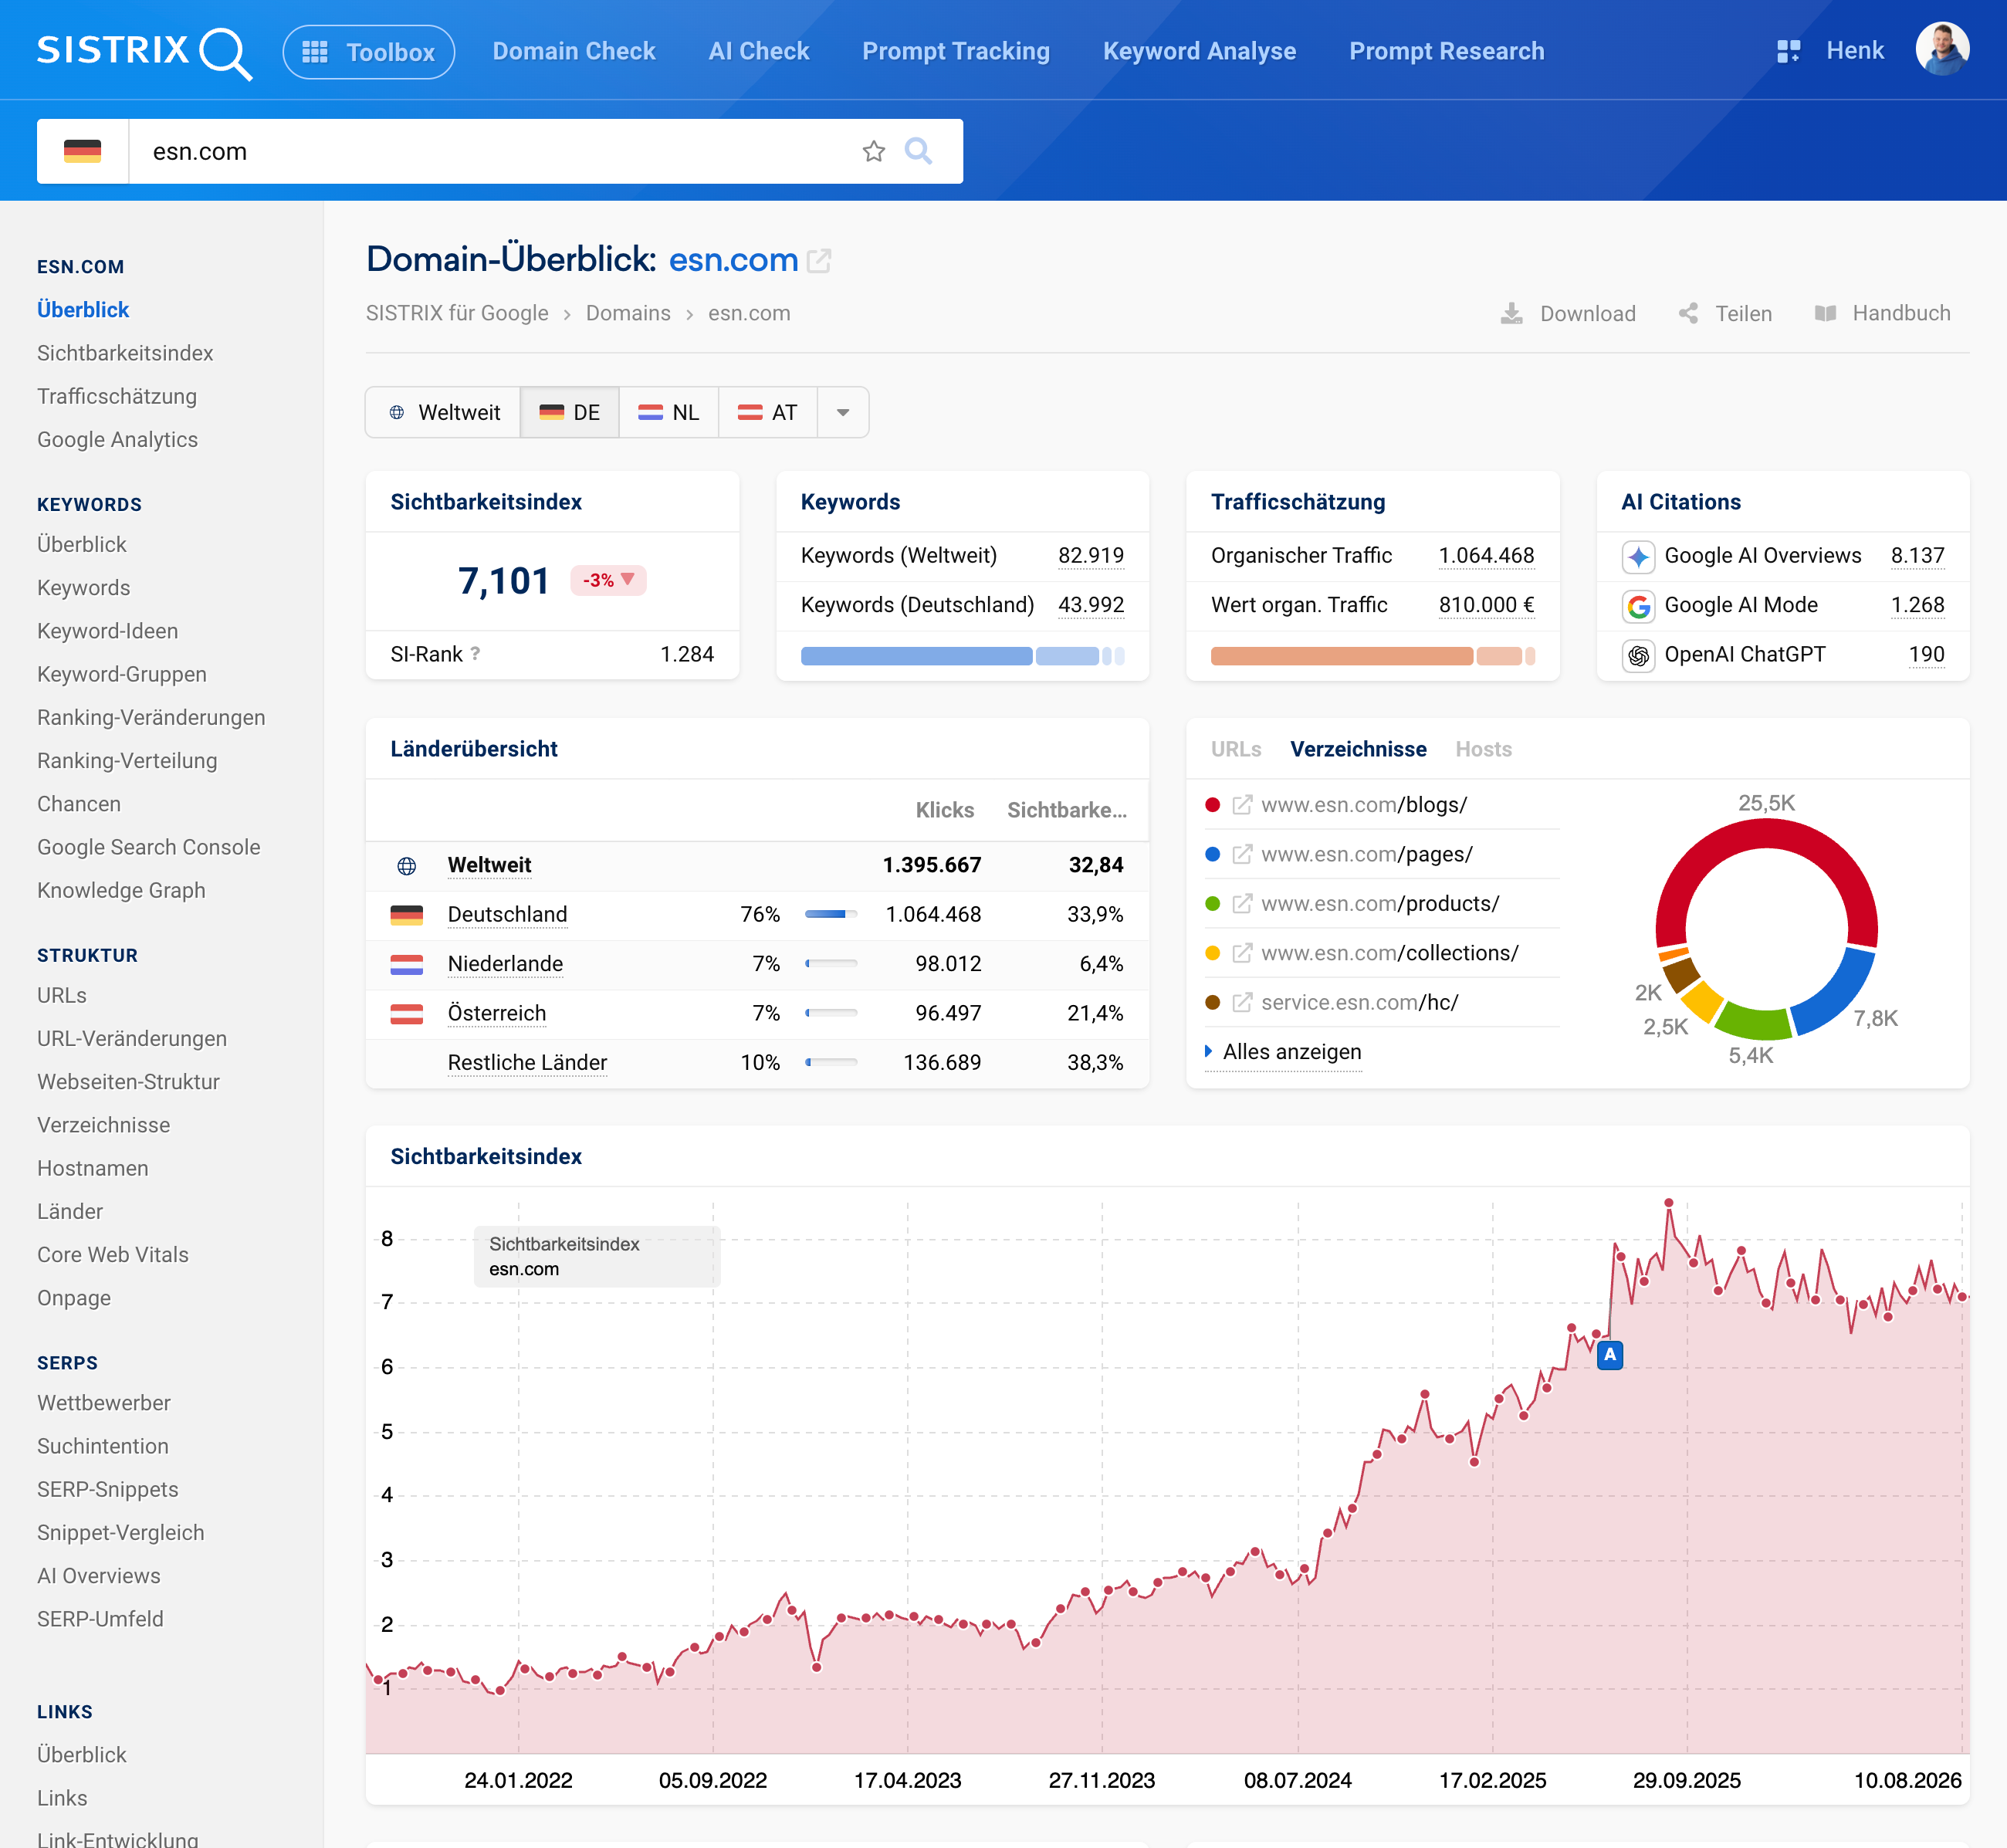Click the red /blogs/ donut chart segment
Viewport: 2007px width, 1848px height.
(x=1766, y=834)
